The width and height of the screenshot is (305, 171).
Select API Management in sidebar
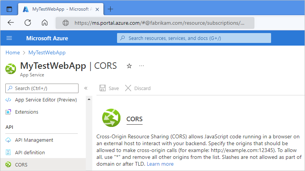coord(34,140)
